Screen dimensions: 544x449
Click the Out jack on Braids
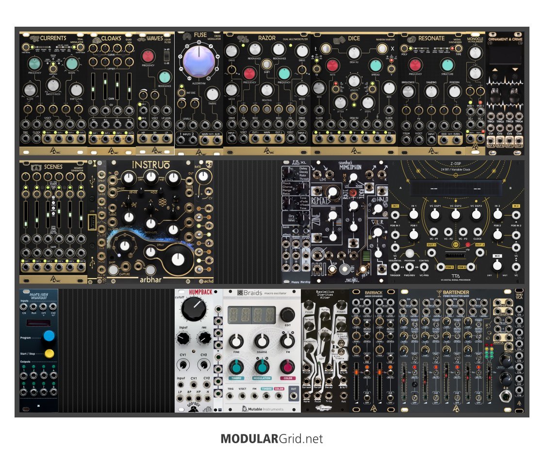[x=294, y=396]
